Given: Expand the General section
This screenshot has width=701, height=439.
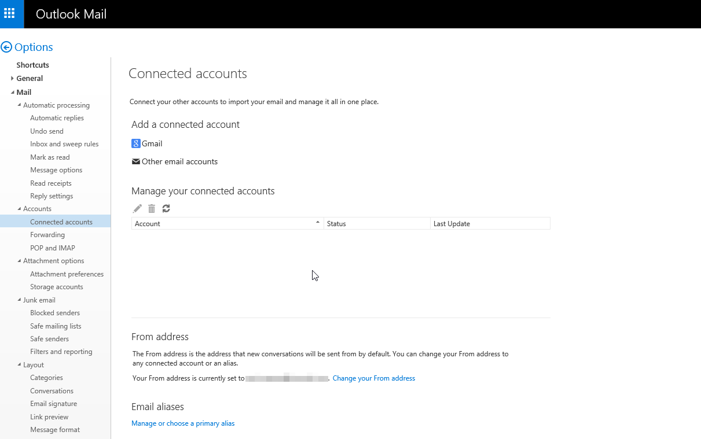Looking at the screenshot, I should point(12,78).
